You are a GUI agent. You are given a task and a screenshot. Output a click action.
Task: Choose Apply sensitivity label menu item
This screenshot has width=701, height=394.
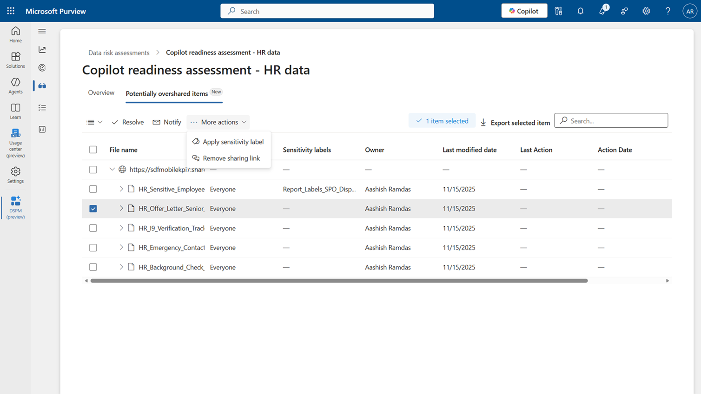pyautogui.click(x=232, y=142)
